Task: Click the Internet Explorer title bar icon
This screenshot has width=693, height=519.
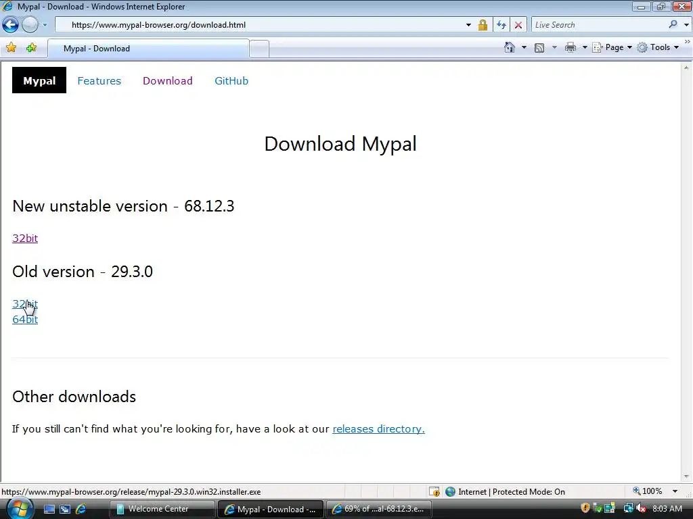Action: tap(7, 6)
